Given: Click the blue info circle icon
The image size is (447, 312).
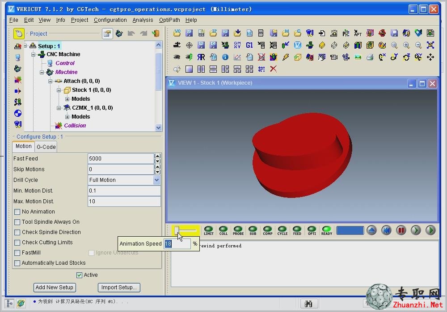Looking at the screenshot, I should 225,57.
